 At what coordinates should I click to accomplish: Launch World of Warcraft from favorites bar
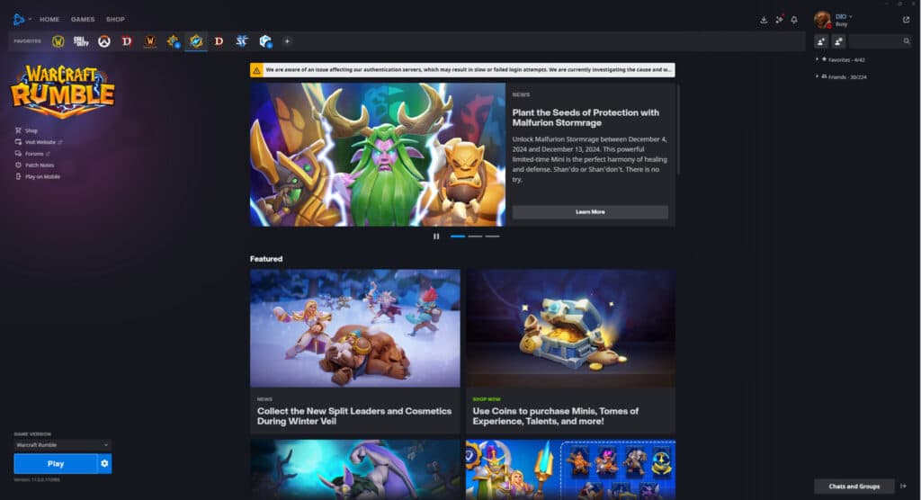point(58,41)
